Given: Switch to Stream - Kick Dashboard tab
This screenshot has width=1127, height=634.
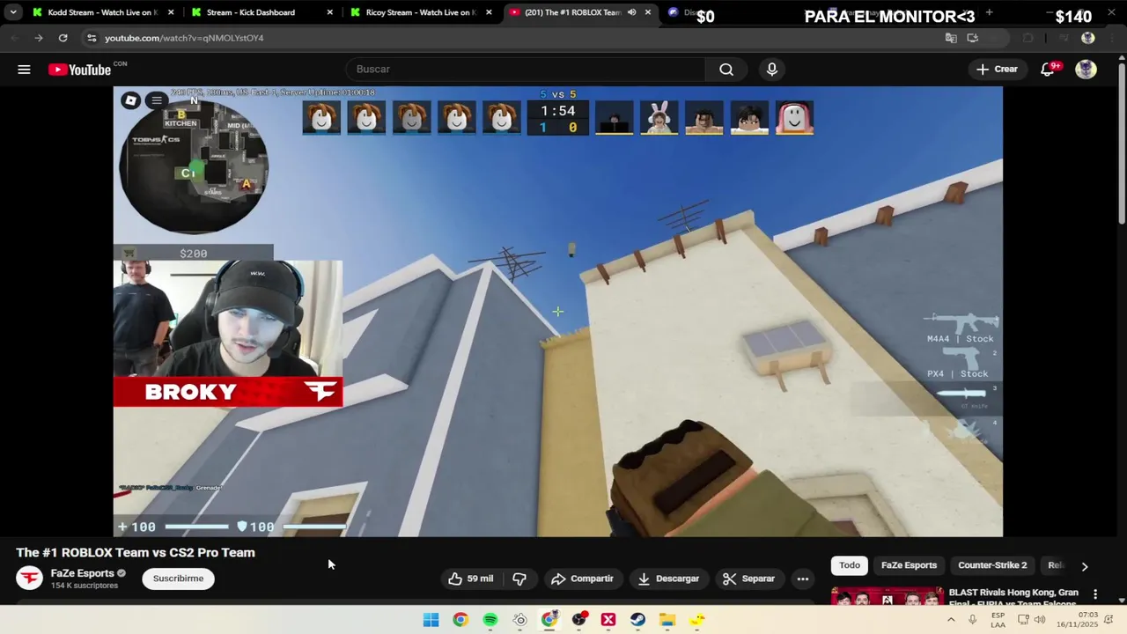Looking at the screenshot, I should coord(262,12).
